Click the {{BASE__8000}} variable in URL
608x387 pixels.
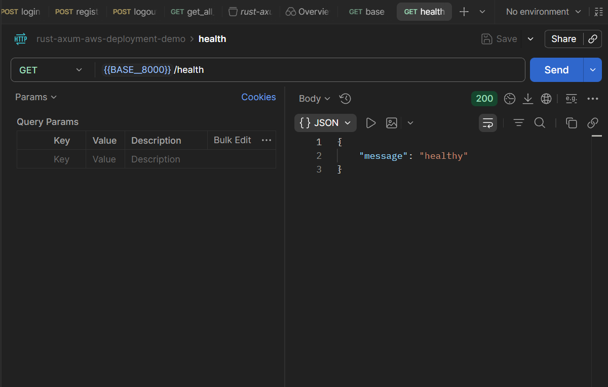[x=137, y=70]
